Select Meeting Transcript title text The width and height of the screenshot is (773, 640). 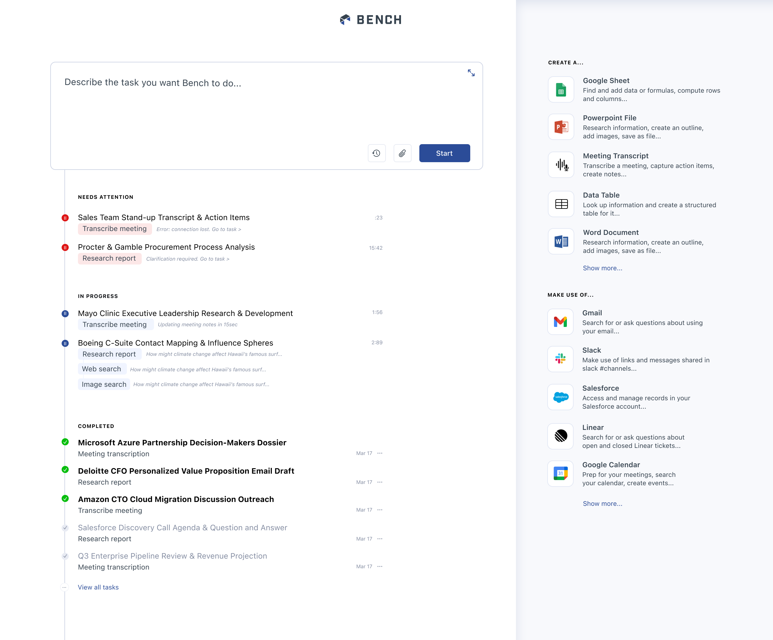pyautogui.click(x=616, y=156)
